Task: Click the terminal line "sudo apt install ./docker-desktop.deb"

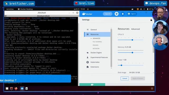Action: (40, 20)
